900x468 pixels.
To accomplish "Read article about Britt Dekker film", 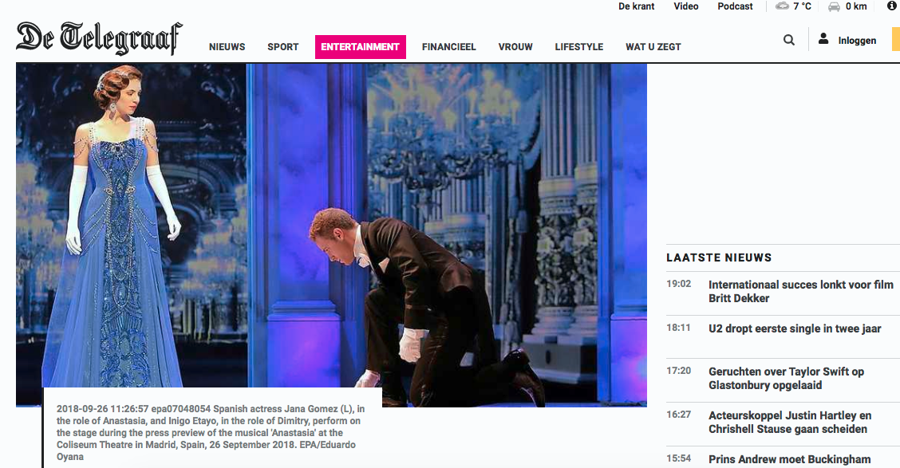I will pyautogui.click(x=801, y=291).
